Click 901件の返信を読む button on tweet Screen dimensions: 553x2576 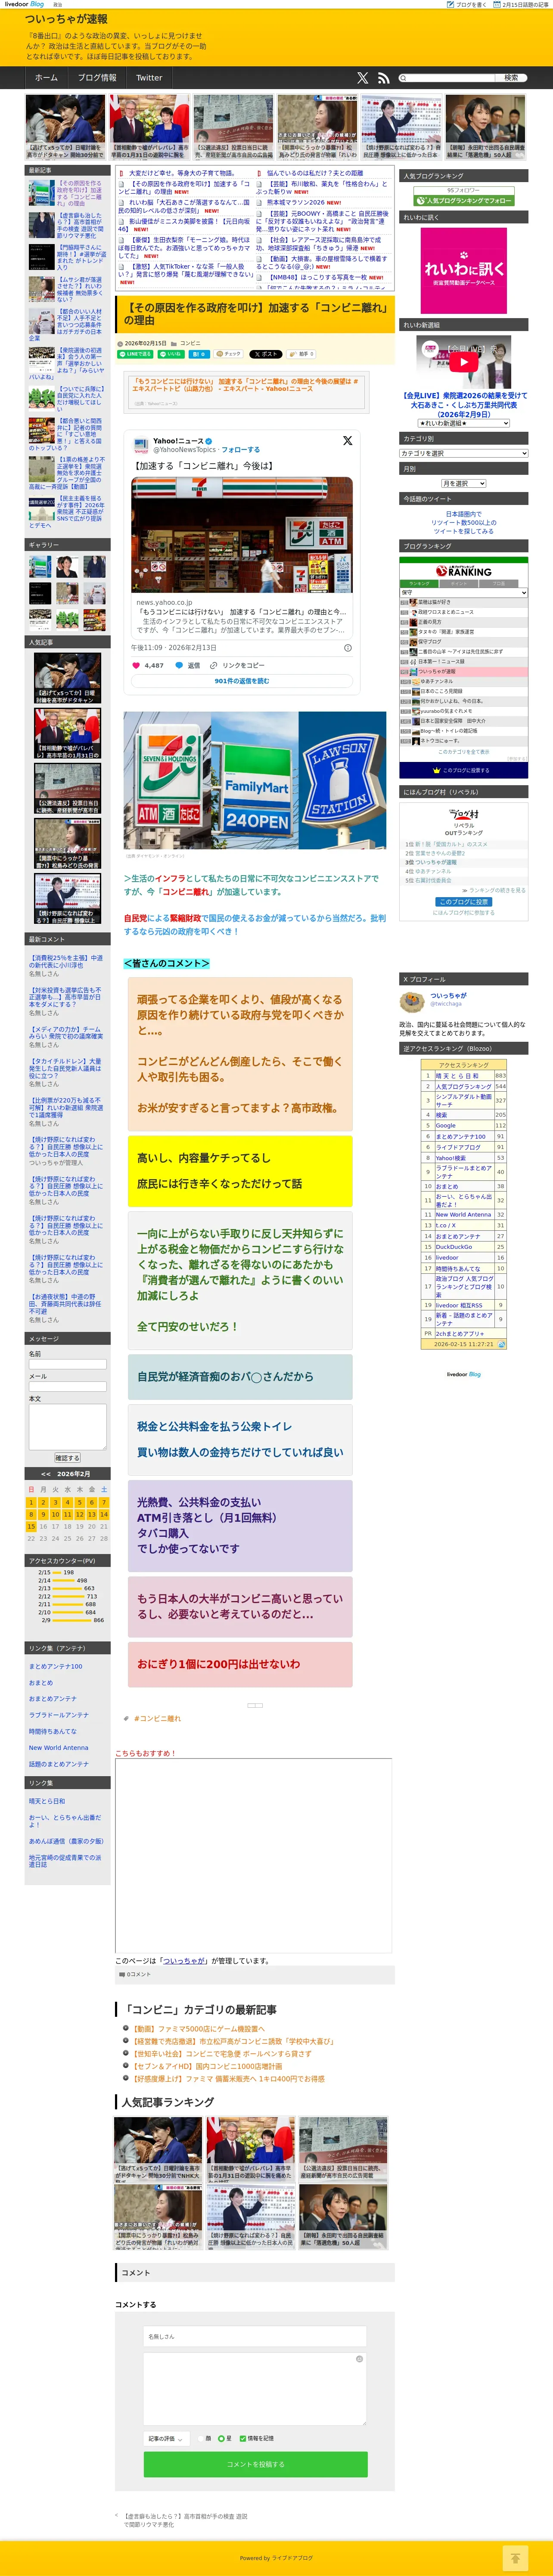click(242, 681)
